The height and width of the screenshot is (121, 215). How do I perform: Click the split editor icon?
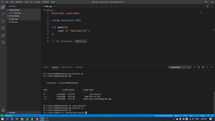pyautogui.click(x=207, y=6)
